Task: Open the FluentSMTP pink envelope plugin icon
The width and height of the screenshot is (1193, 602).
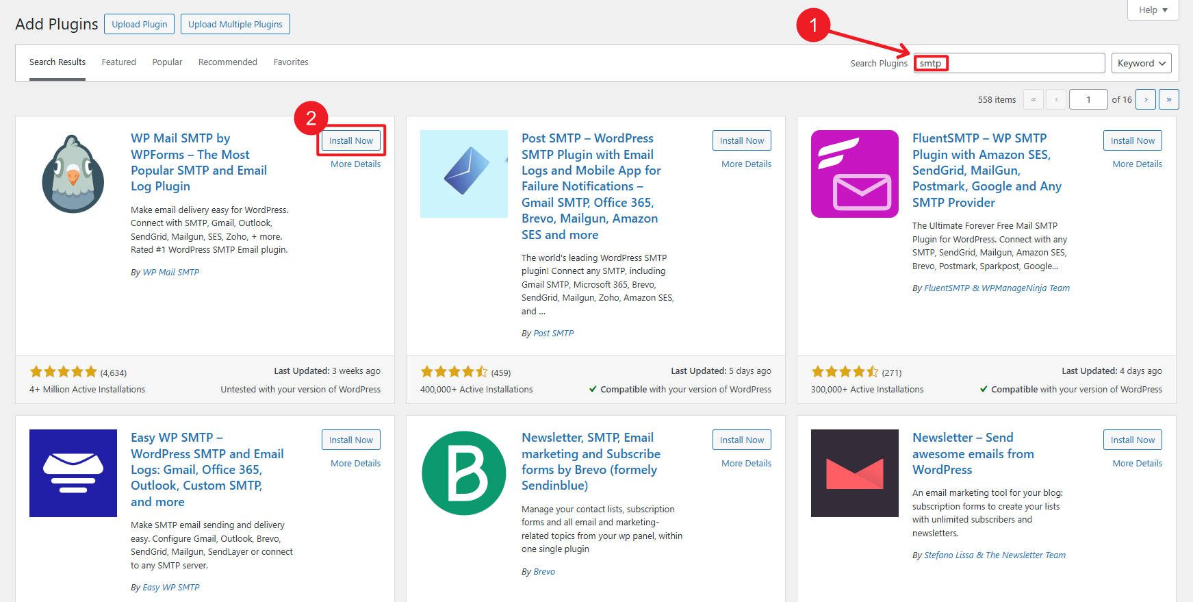Action: coord(855,174)
